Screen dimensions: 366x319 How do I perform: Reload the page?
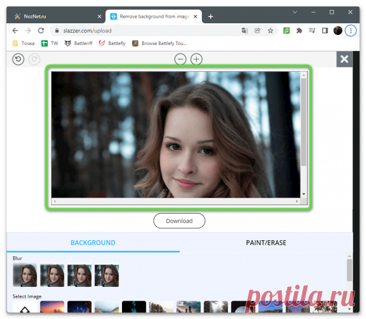40,31
